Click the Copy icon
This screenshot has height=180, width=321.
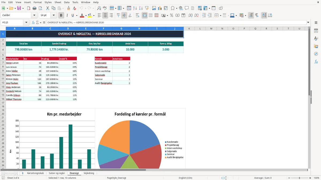point(53,8)
